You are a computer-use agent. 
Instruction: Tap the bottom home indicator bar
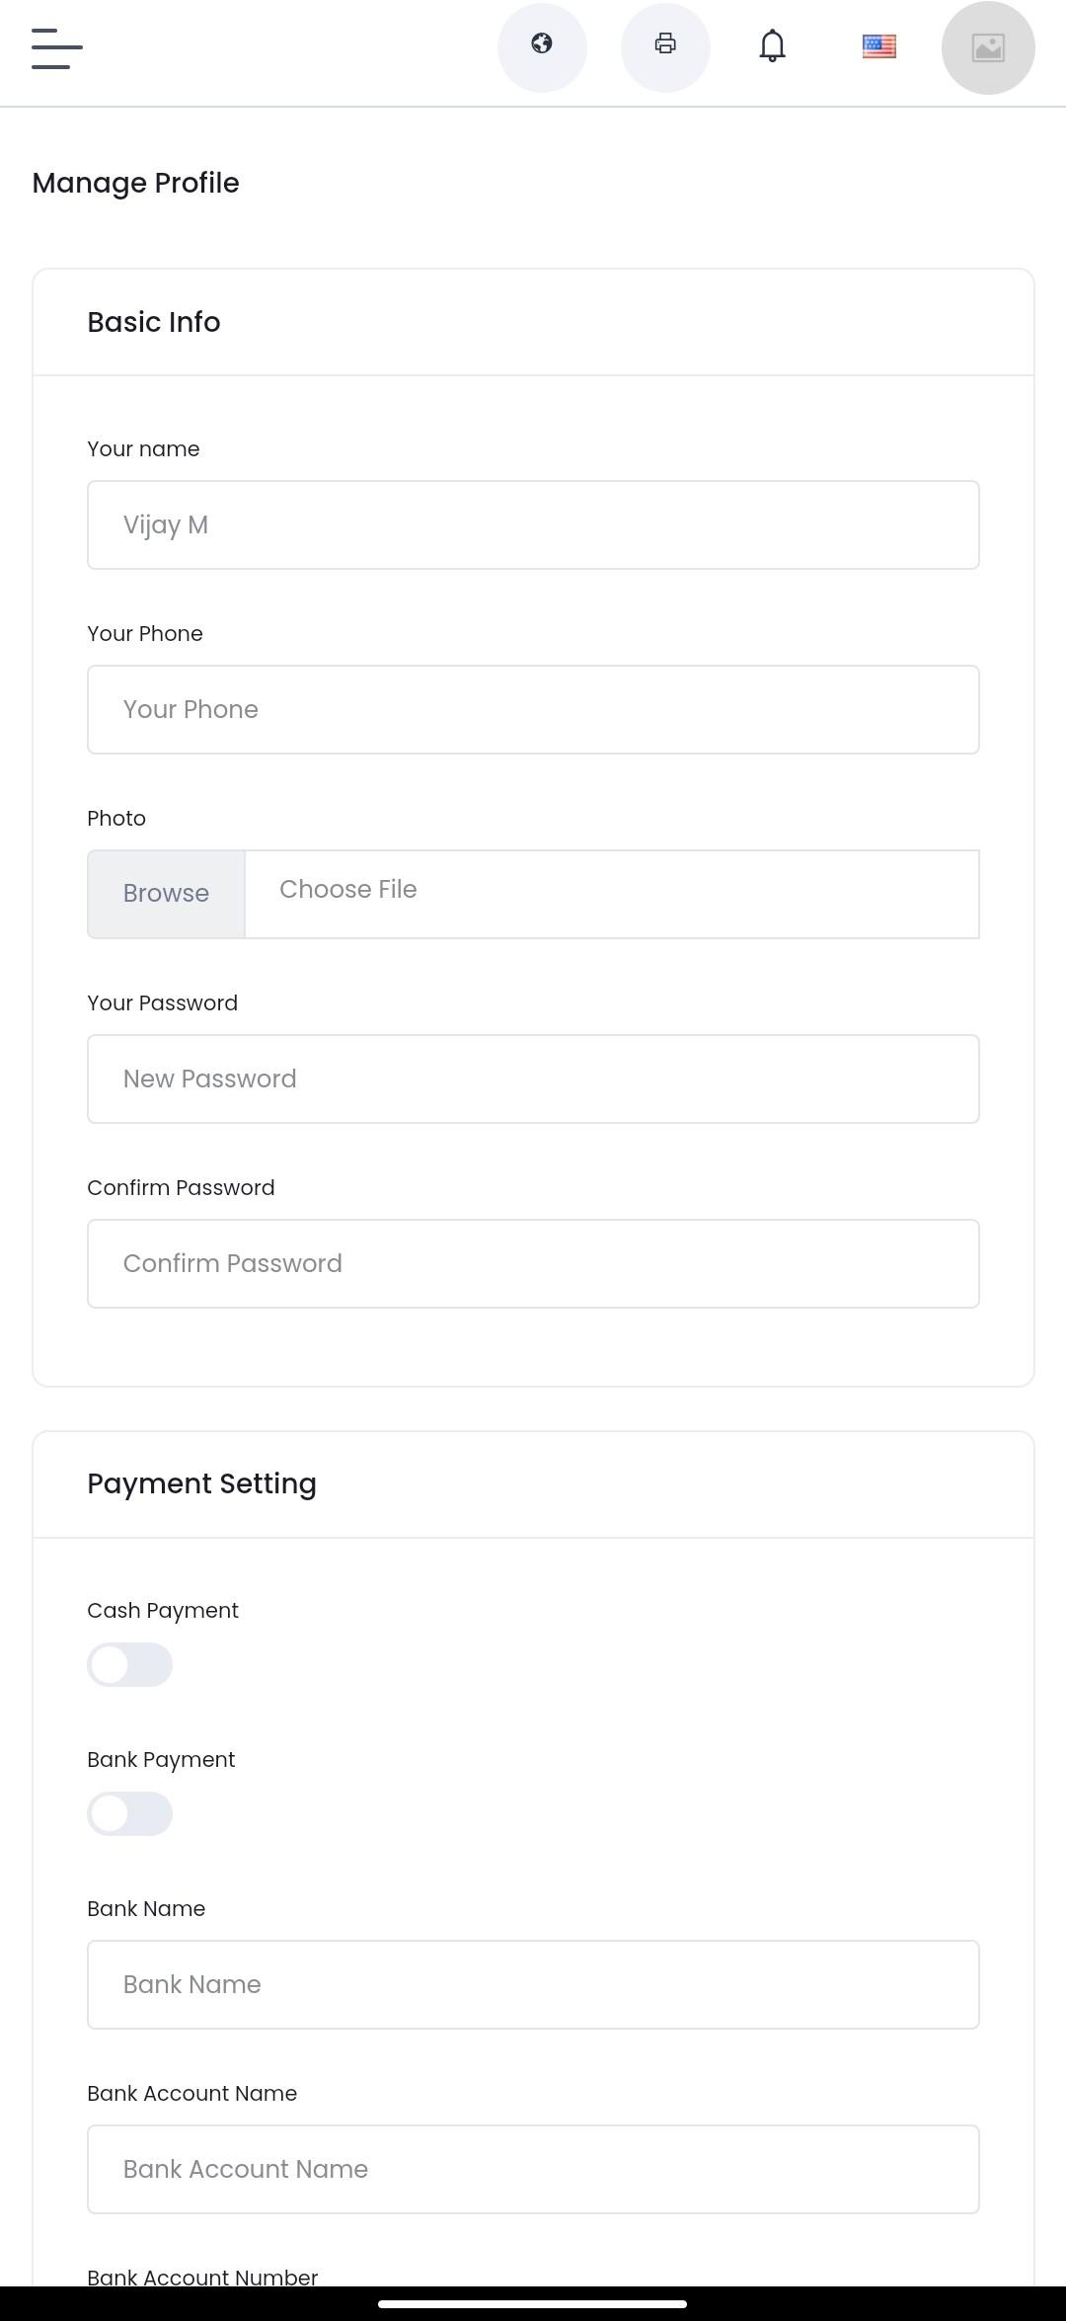533,2304
